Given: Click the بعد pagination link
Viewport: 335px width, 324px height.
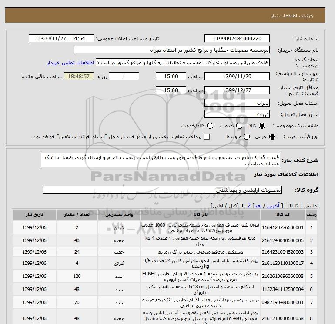Looking at the screenshot, I should click(258, 206).
